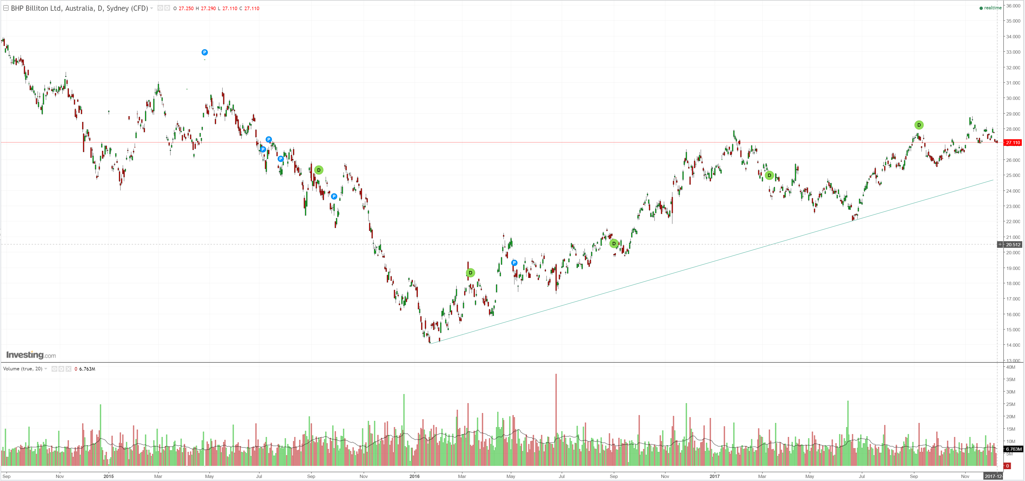
Task: Remove the Volume indicator with X
Action: (x=68, y=369)
